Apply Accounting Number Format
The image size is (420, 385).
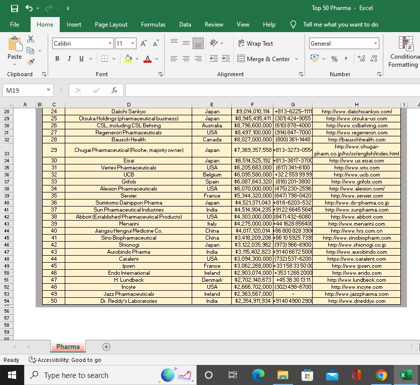click(315, 59)
